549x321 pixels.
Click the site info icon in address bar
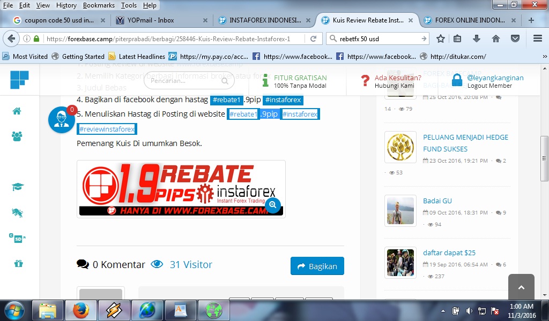(27, 39)
